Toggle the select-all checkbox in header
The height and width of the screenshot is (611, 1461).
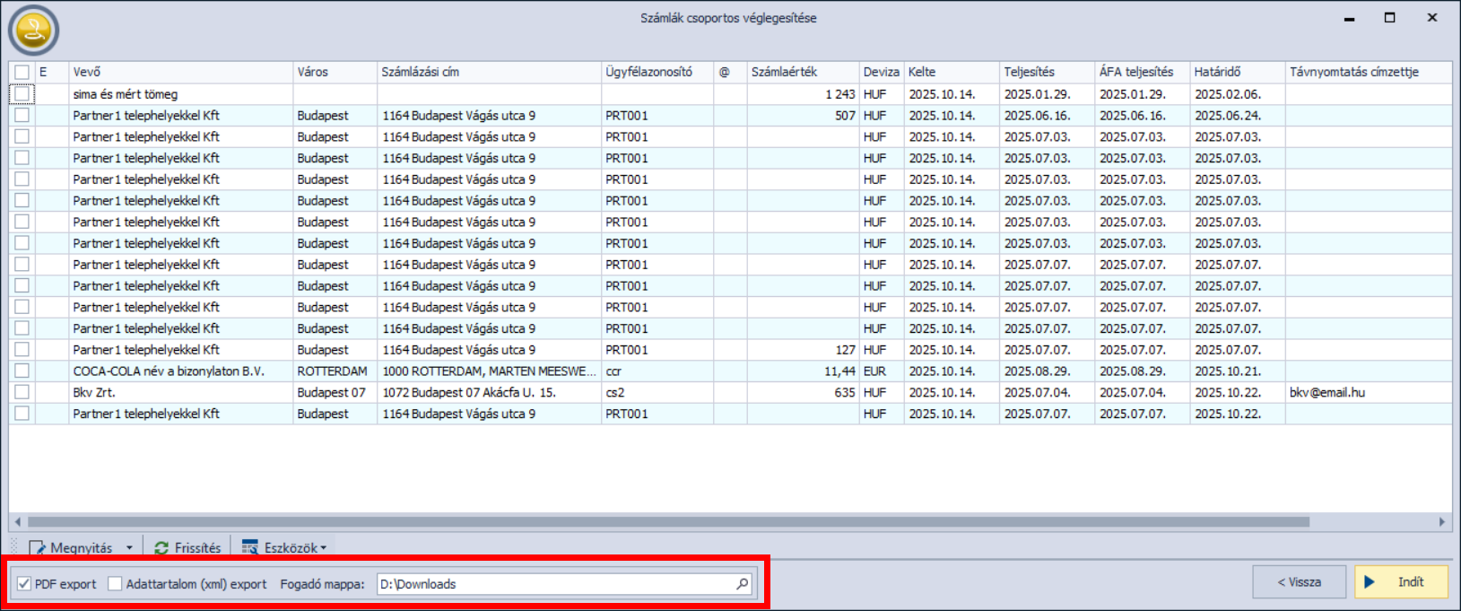pyautogui.click(x=22, y=72)
